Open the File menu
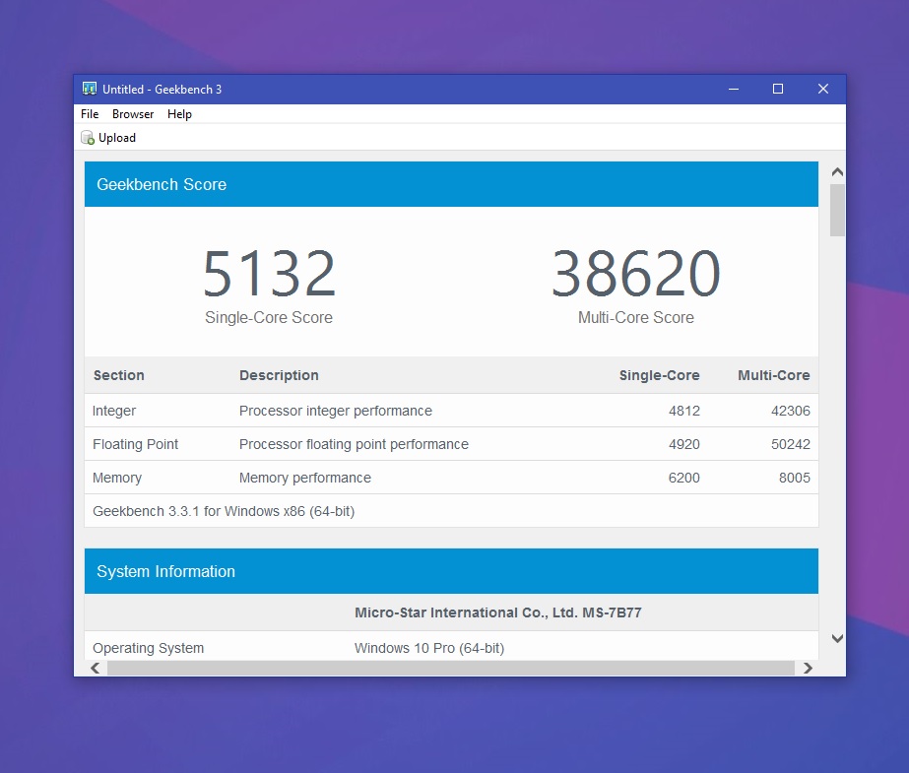909x773 pixels. (90, 114)
